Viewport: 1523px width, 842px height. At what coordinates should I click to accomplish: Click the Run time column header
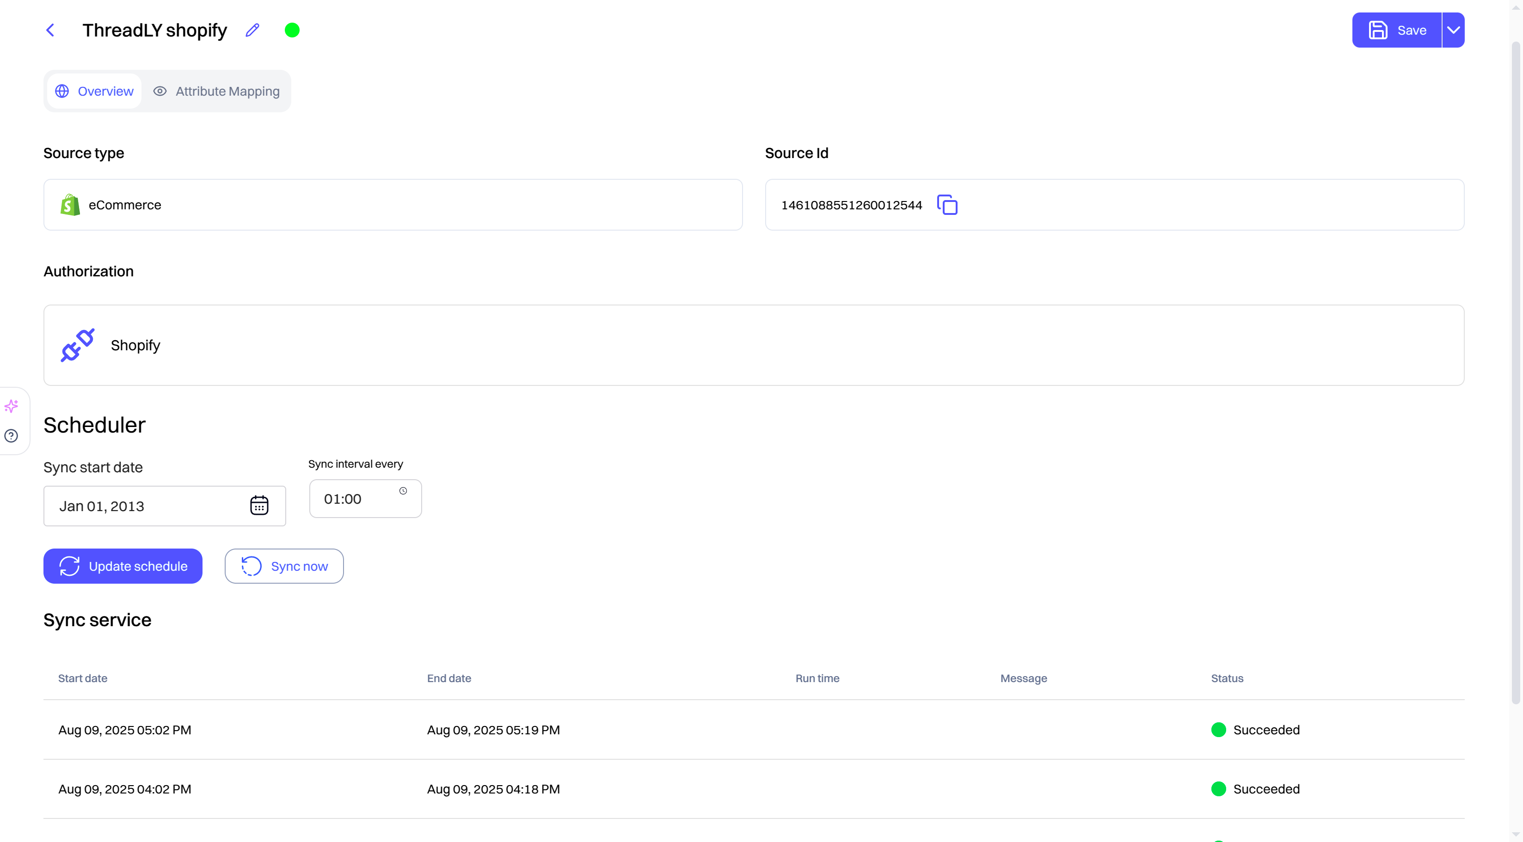pyautogui.click(x=817, y=678)
